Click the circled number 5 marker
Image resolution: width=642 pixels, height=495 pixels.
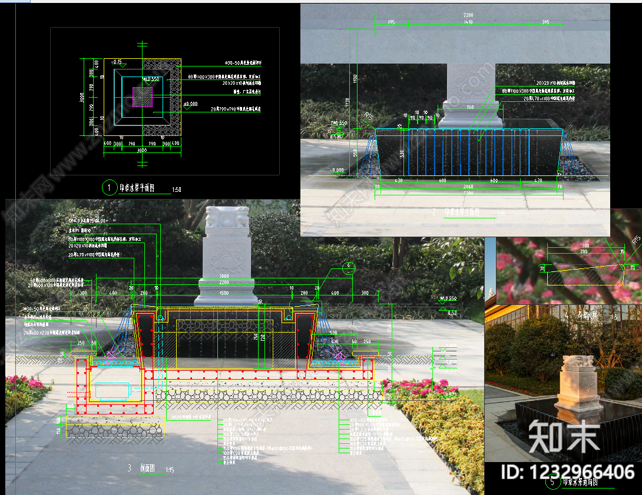pyautogui.click(x=552, y=481)
